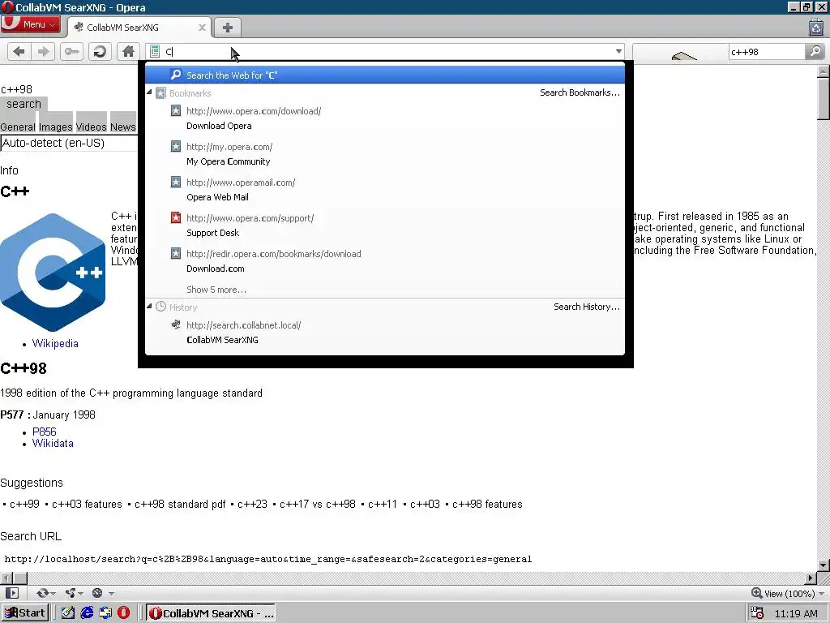This screenshot has width=830, height=623.
Task: Open the Opera Unite dropdown arrow
Action: coord(80,593)
